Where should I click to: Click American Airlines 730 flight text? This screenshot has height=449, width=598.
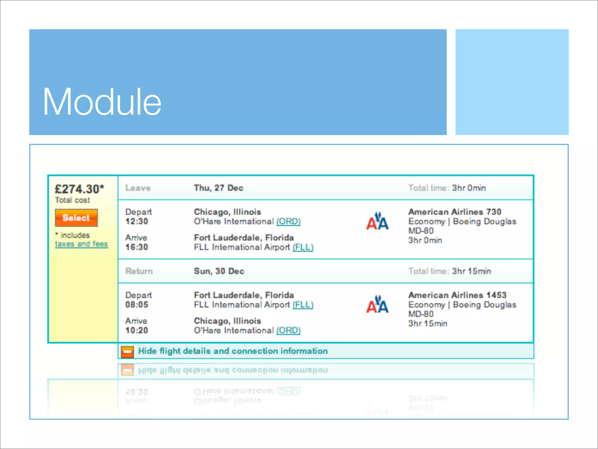[455, 212]
